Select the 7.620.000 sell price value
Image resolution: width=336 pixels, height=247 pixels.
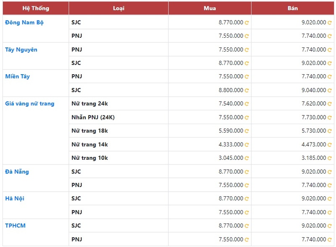[x=314, y=104]
